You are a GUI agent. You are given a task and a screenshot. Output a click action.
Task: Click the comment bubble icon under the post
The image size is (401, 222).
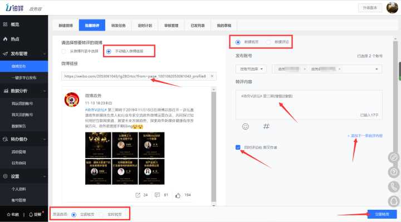click(x=157, y=195)
